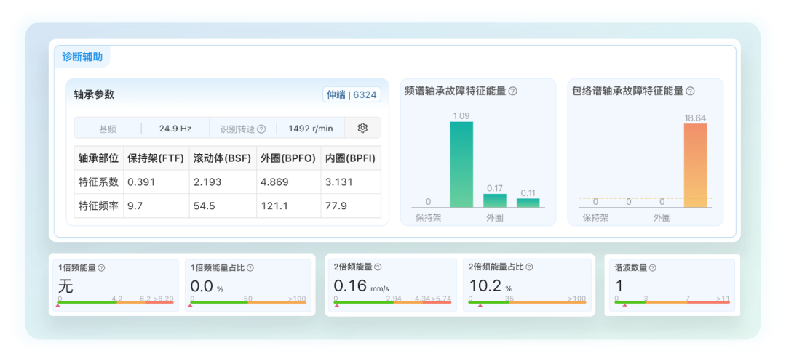The width and height of the screenshot is (786, 361).
Task: Click help icon beside 2倍频能量占比
Action: (529, 267)
